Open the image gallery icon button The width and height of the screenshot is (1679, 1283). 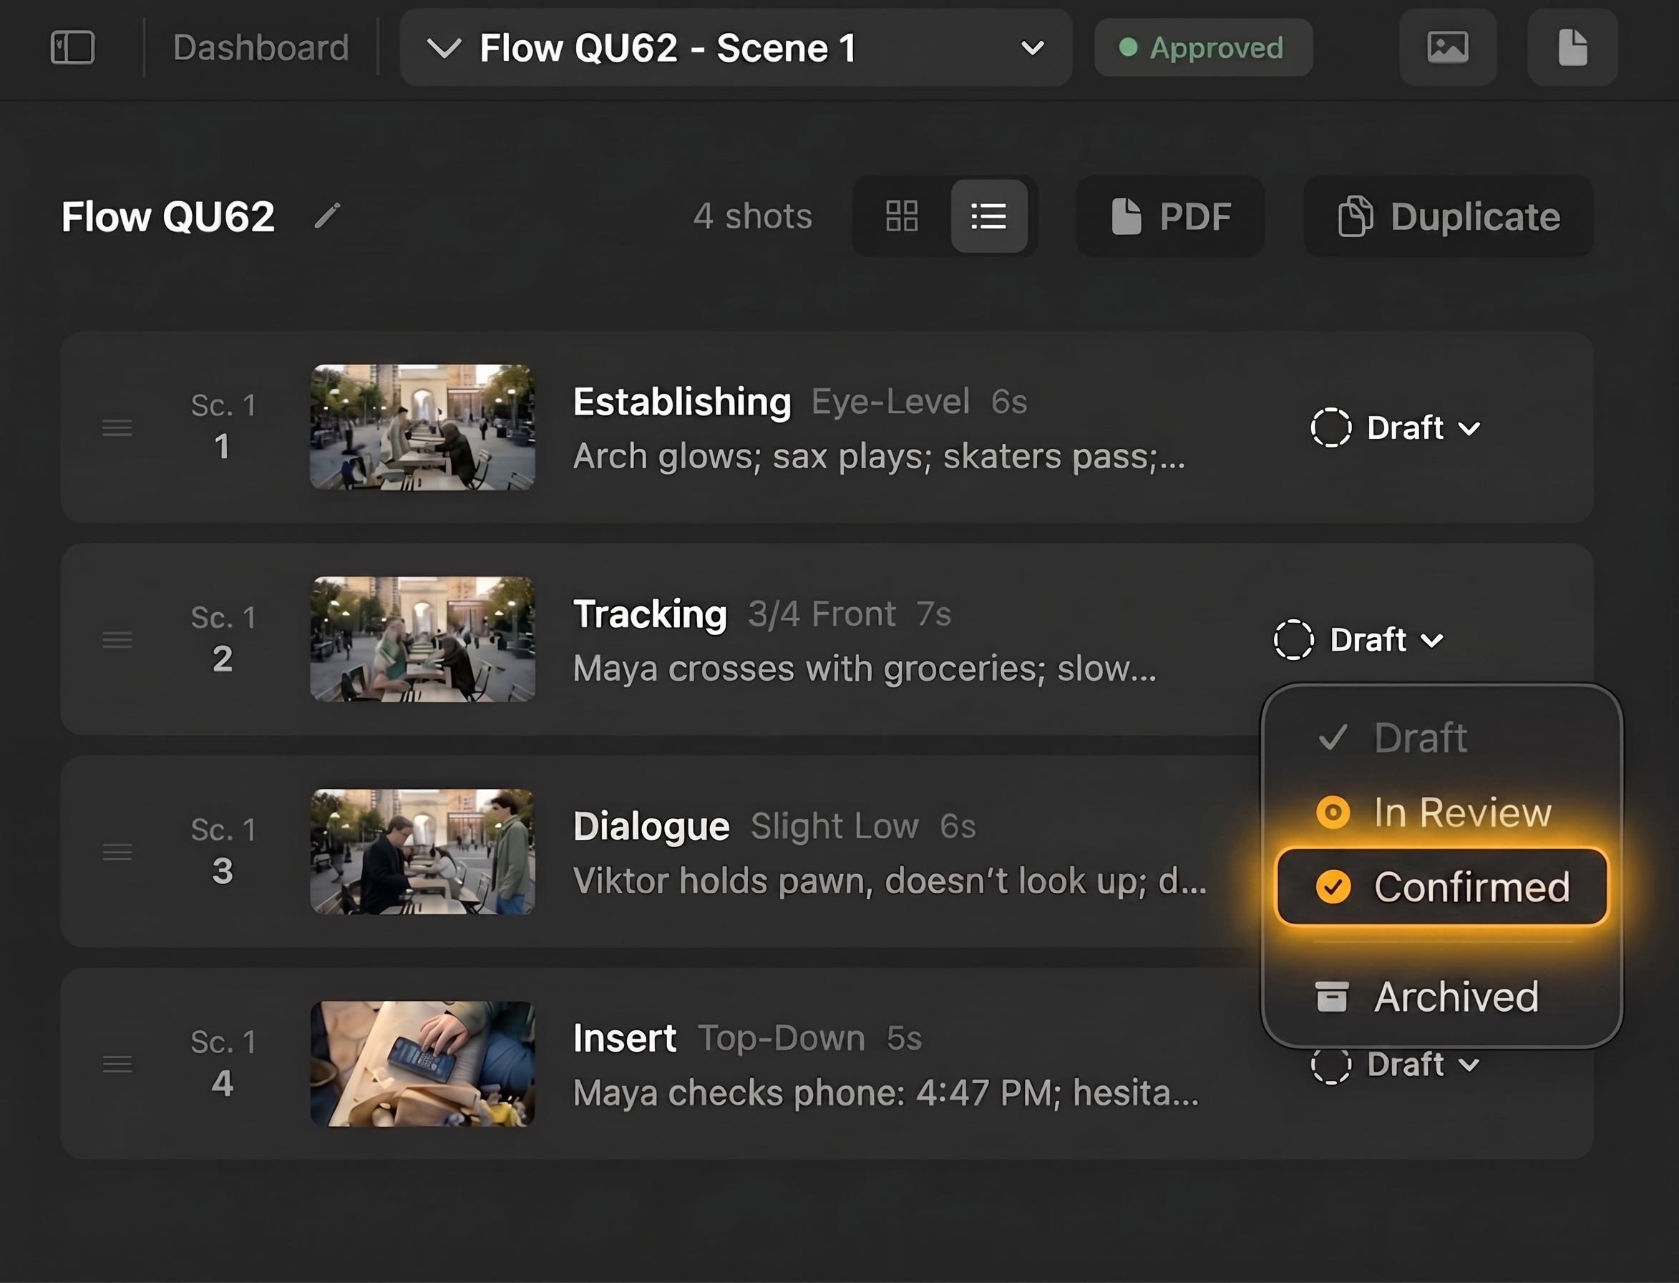[x=1448, y=47]
